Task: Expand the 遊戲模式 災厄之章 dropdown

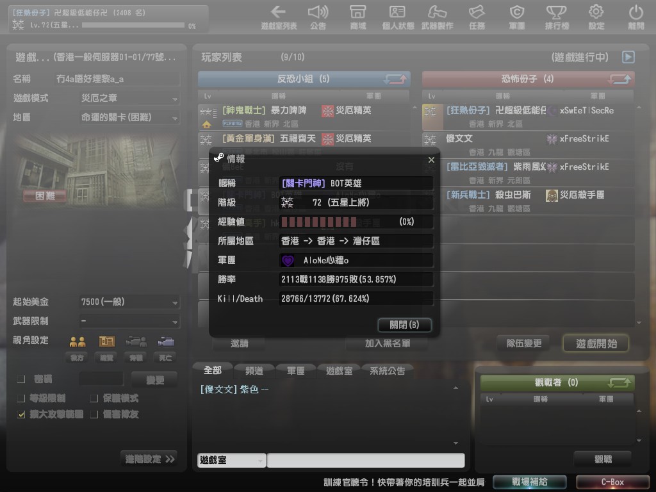Action: pyautogui.click(x=129, y=98)
